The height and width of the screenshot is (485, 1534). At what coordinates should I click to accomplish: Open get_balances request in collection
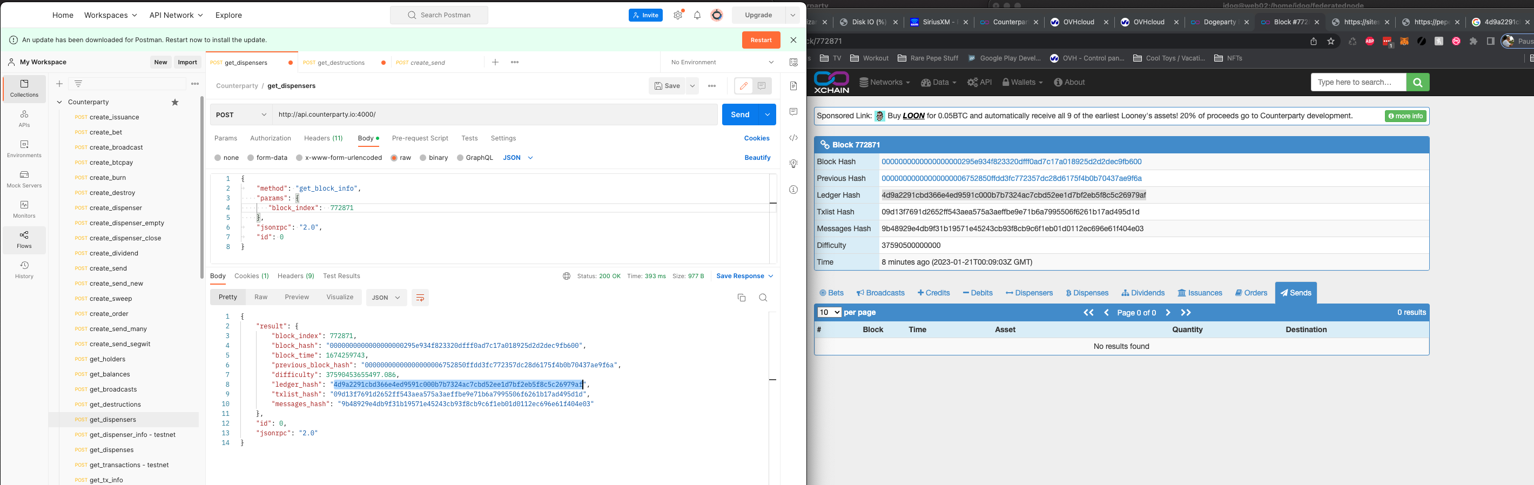tap(110, 374)
